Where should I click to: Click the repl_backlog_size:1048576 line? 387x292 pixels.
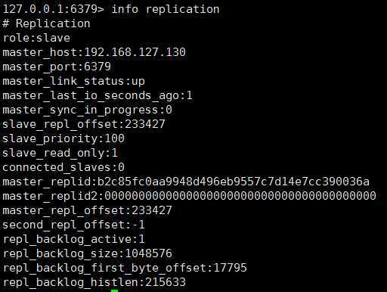coord(87,253)
